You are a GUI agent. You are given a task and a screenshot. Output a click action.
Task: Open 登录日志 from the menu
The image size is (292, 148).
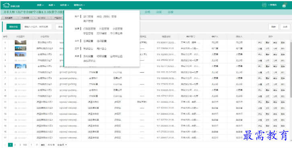(88, 49)
